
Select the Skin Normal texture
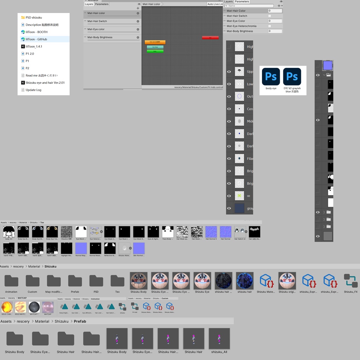coord(139,248)
